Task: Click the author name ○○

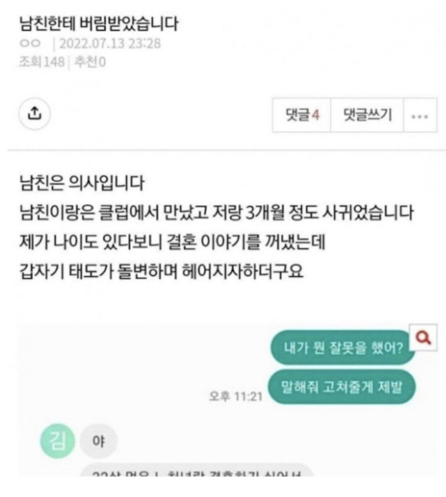Action: tap(30, 43)
